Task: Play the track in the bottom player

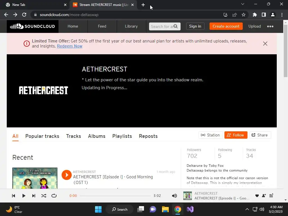Action: tap(24, 196)
